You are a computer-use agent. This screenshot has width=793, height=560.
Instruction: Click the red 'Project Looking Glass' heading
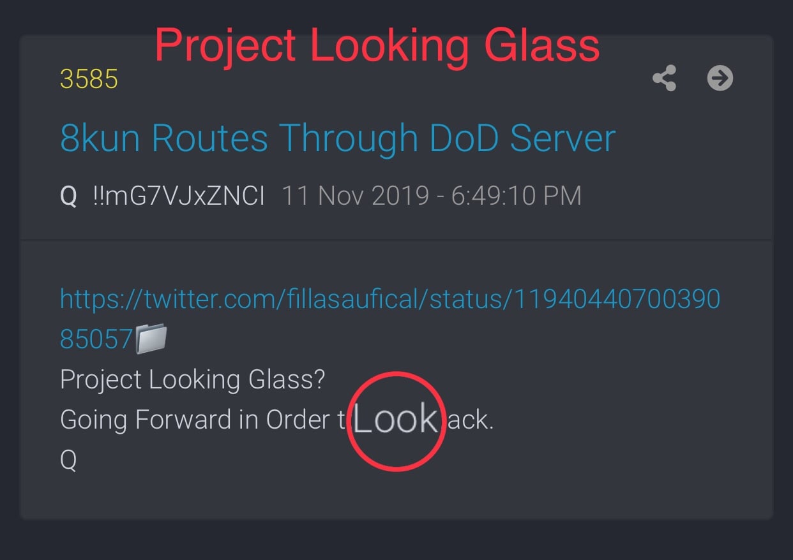pyautogui.click(x=377, y=46)
